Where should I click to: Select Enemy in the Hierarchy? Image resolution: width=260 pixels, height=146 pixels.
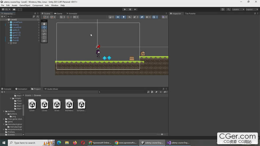(x=16, y=25)
